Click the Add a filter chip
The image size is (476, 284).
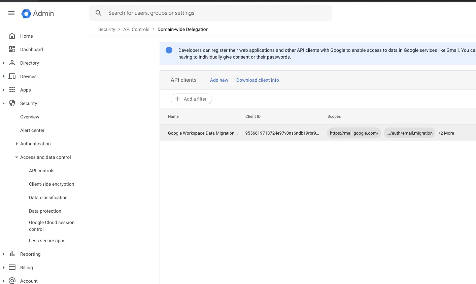(191, 99)
